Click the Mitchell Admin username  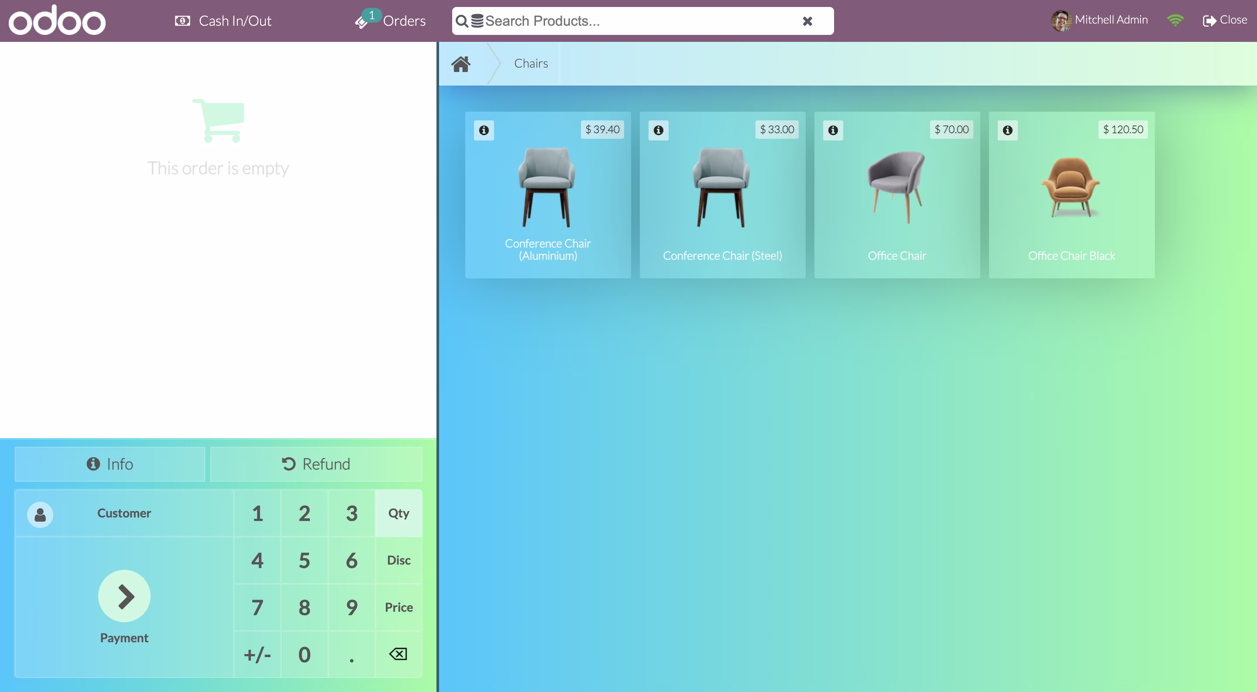[1111, 20]
